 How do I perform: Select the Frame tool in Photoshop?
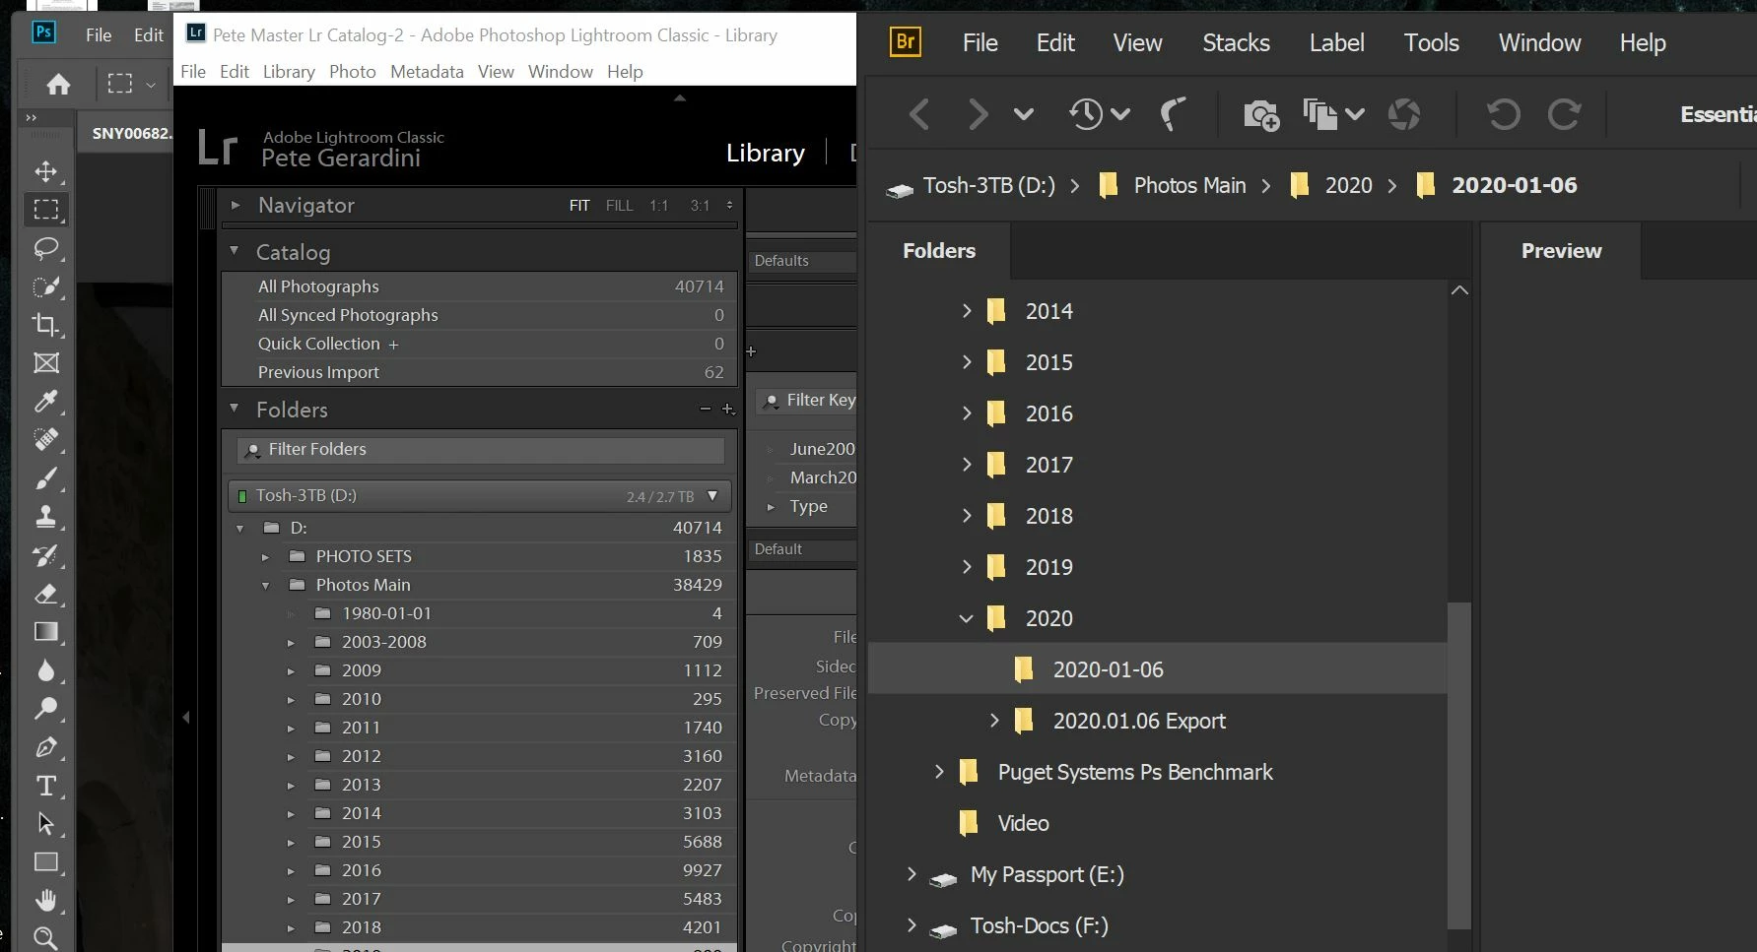(x=45, y=363)
